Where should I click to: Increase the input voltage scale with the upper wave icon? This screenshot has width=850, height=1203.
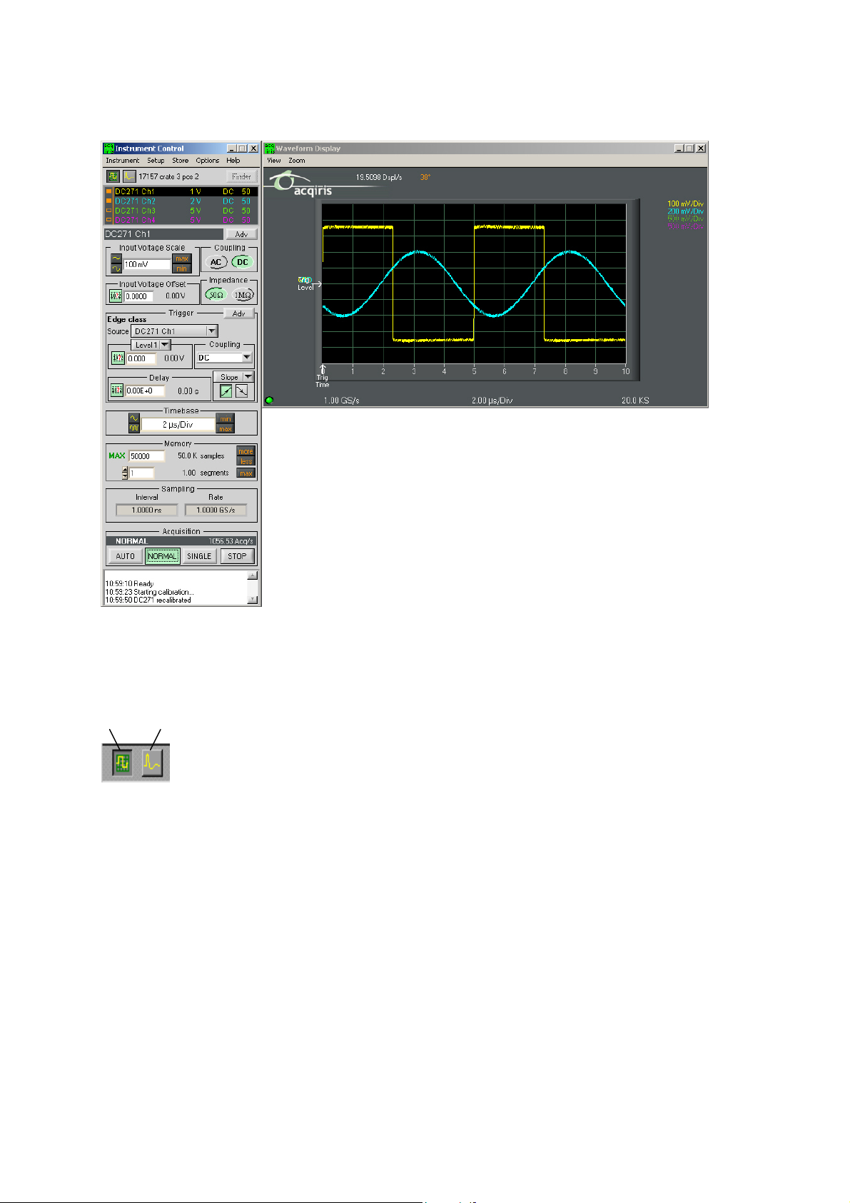pos(116,259)
